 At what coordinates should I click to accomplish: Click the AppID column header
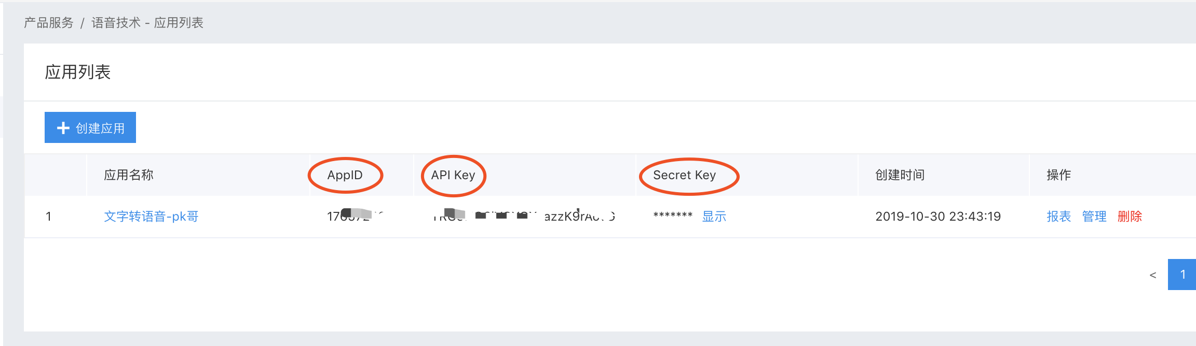point(345,175)
